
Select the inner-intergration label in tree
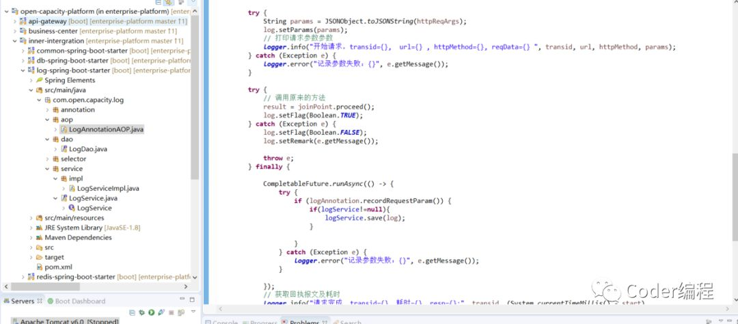(x=56, y=41)
